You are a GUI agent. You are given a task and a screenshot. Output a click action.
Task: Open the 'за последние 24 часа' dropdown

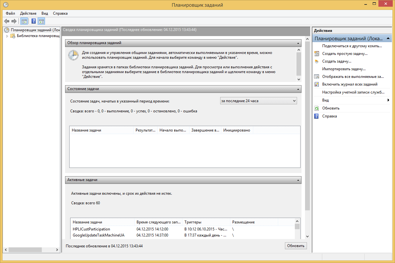point(258,101)
